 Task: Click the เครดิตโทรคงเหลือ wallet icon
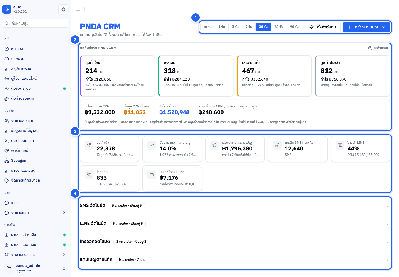[152, 175]
